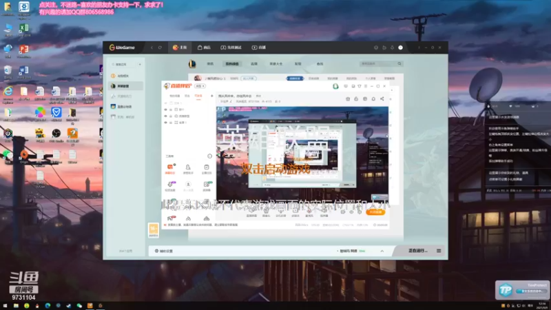Toggle visibility of the first image source layer
The width and height of the screenshot is (551, 310).
[165, 110]
